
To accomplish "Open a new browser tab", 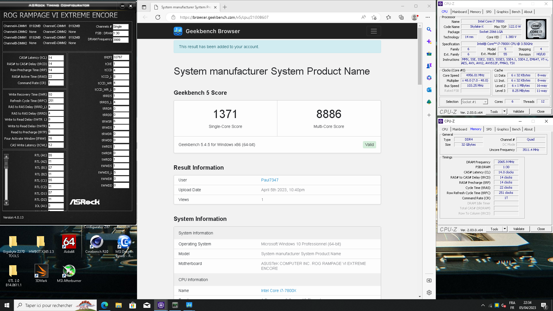I will point(225,7).
